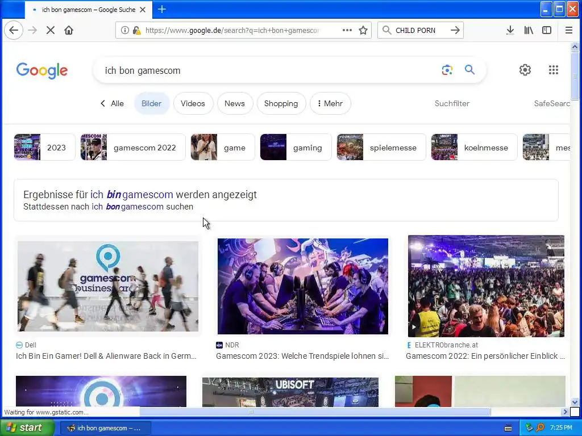The width and height of the screenshot is (582, 436).
Task: Select the 'koelnmesse' suggestion chip
Action: [474, 147]
